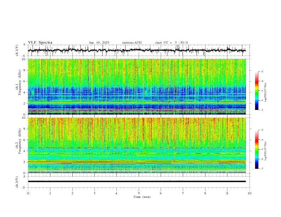
Task: Click the "station=ATH" header label
Action: tap(132, 43)
